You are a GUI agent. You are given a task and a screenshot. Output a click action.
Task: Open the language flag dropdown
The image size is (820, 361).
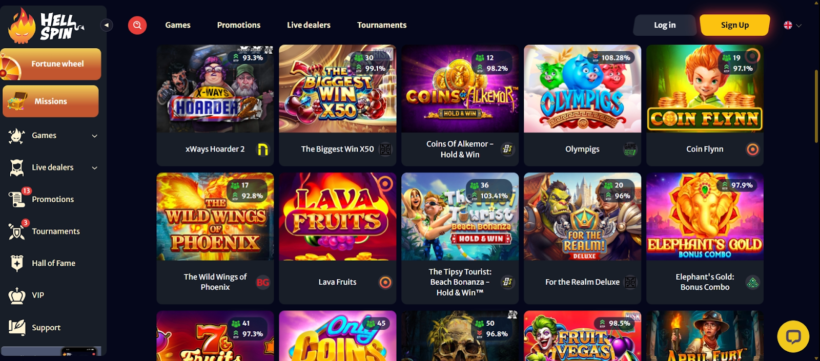point(792,25)
